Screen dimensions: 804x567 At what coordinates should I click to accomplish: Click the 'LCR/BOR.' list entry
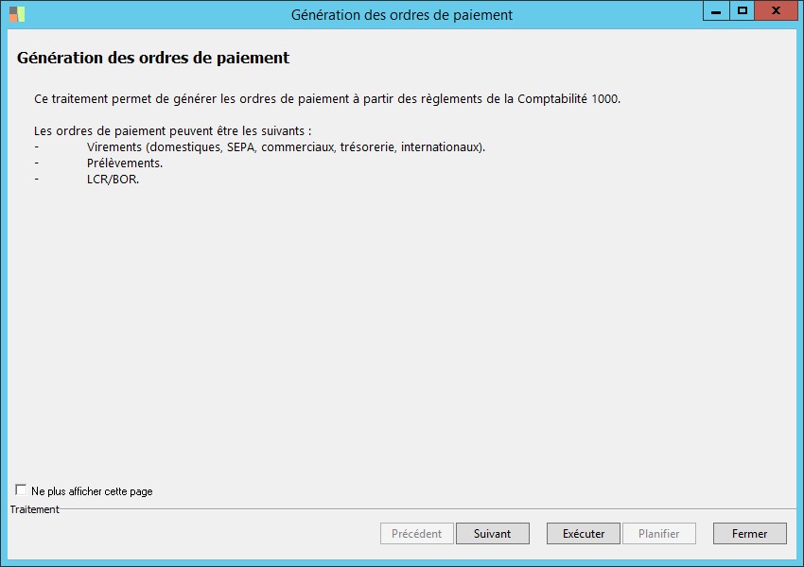[x=113, y=180]
